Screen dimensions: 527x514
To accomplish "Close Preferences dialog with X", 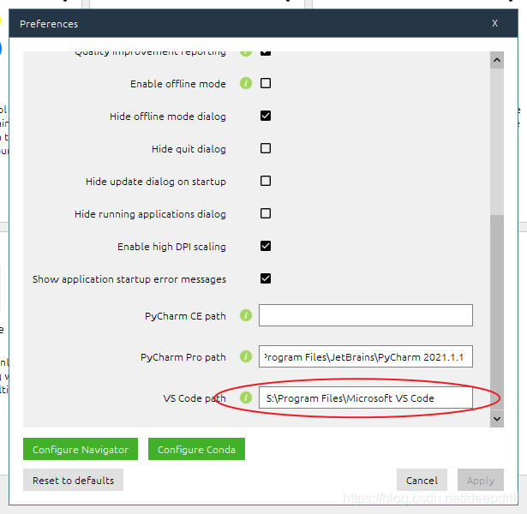I will coord(494,23).
